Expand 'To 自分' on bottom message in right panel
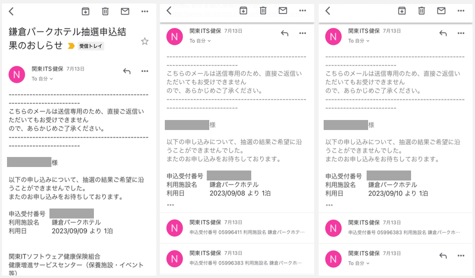Image resolution: width=475 pixels, height=278 pixels. point(359,263)
